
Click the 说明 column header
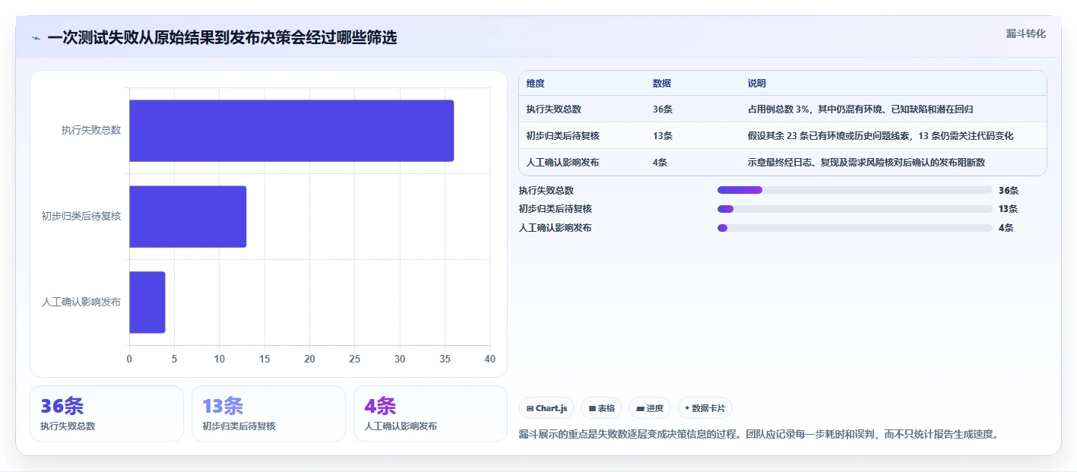click(757, 84)
